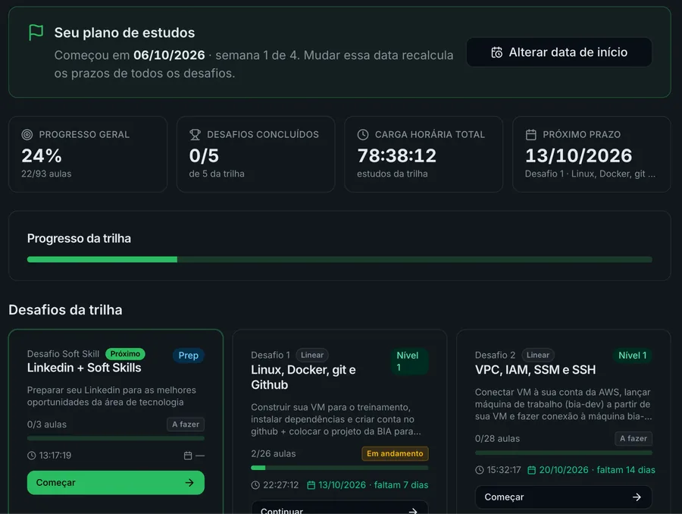The width and height of the screenshot is (682, 514).
Task: Click the 0/28 aulas text
Action: [x=497, y=439]
